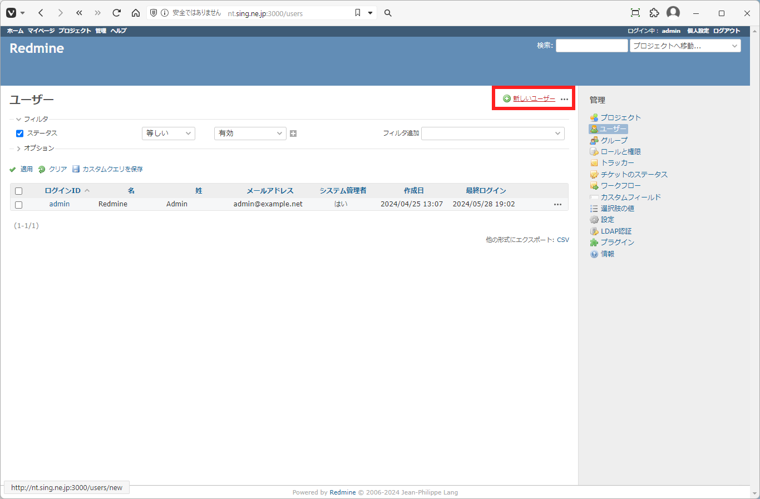Sort by ログインID column header

click(x=62, y=190)
